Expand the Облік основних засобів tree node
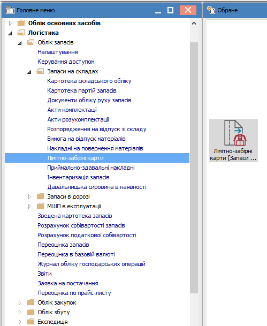The image size is (267, 326). click(10, 23)
